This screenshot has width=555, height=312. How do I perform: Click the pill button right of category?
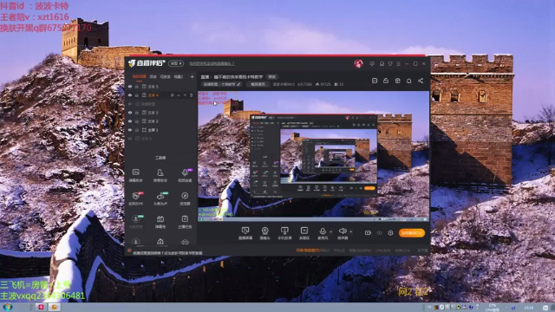(x=258, y=84)
